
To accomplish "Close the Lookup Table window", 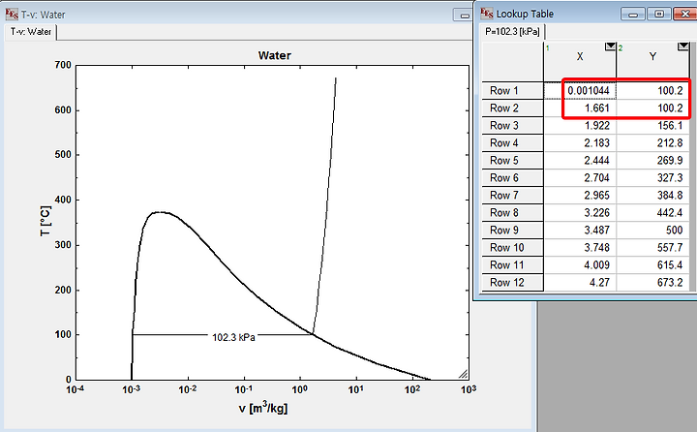I will 685,15.
